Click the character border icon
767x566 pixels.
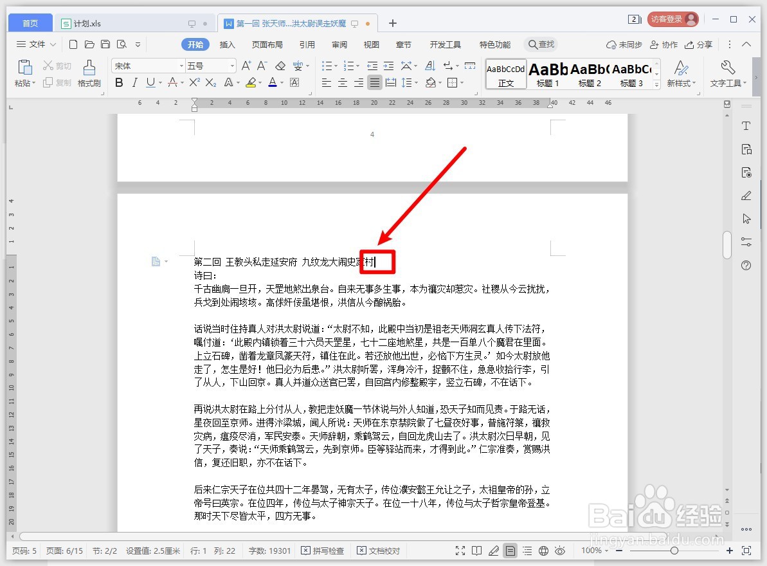[294, 83]
